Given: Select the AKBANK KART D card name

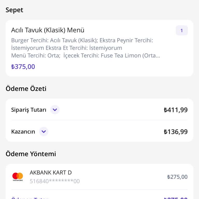Looking at the screenshot, I should (51, 173).
